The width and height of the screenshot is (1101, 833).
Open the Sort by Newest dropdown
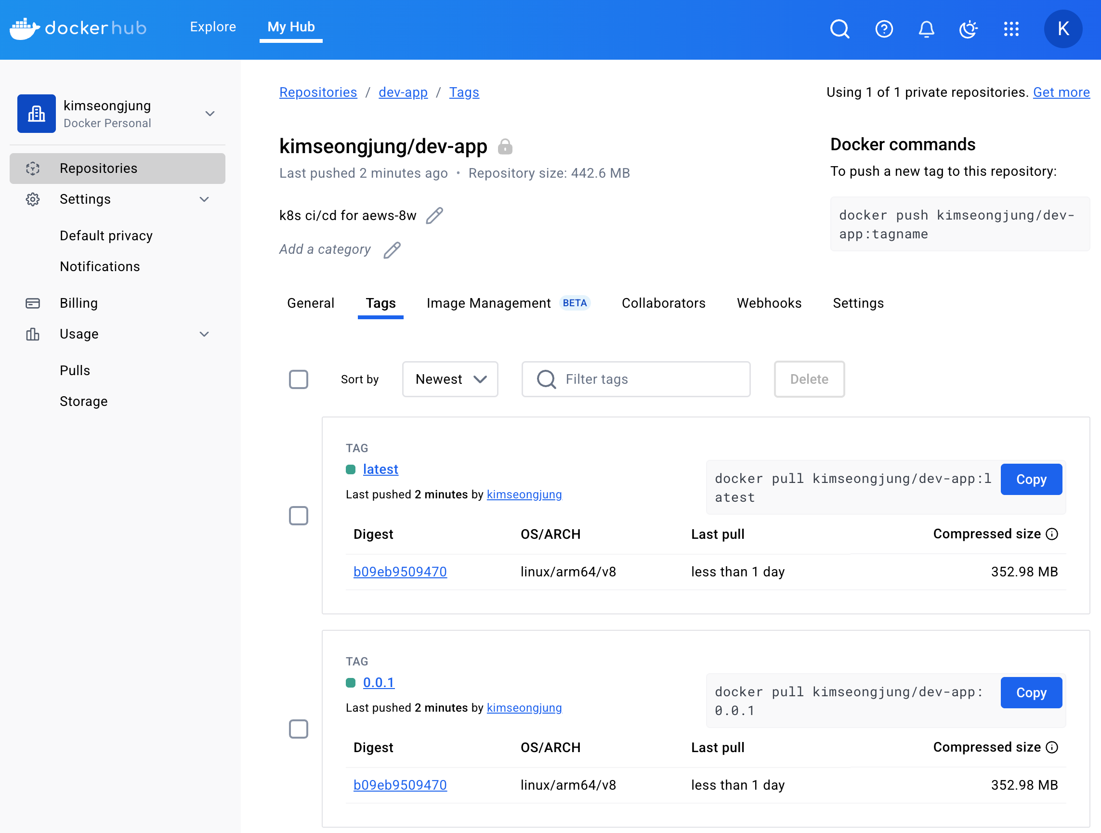(450, 379)
